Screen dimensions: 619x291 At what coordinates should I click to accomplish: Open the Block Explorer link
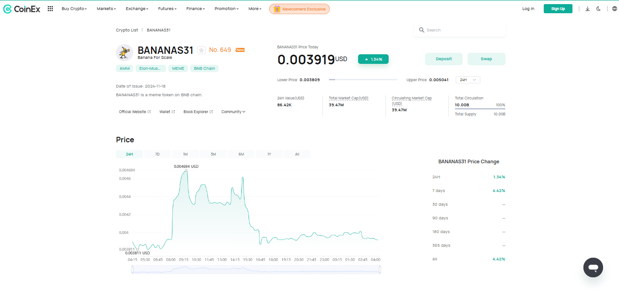pyautogui.click(x=198, y=112)
